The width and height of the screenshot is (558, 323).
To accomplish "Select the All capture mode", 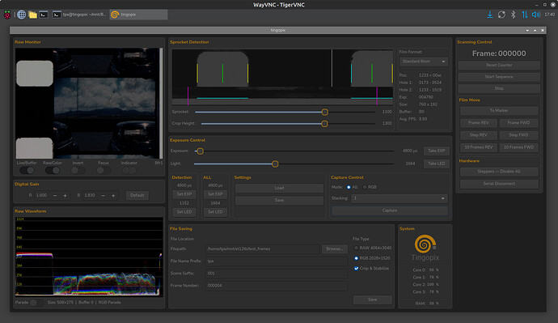I will [x=349, y=187].
